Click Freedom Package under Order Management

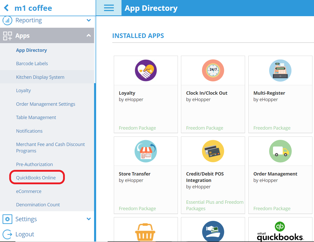(x=272, y=209)
